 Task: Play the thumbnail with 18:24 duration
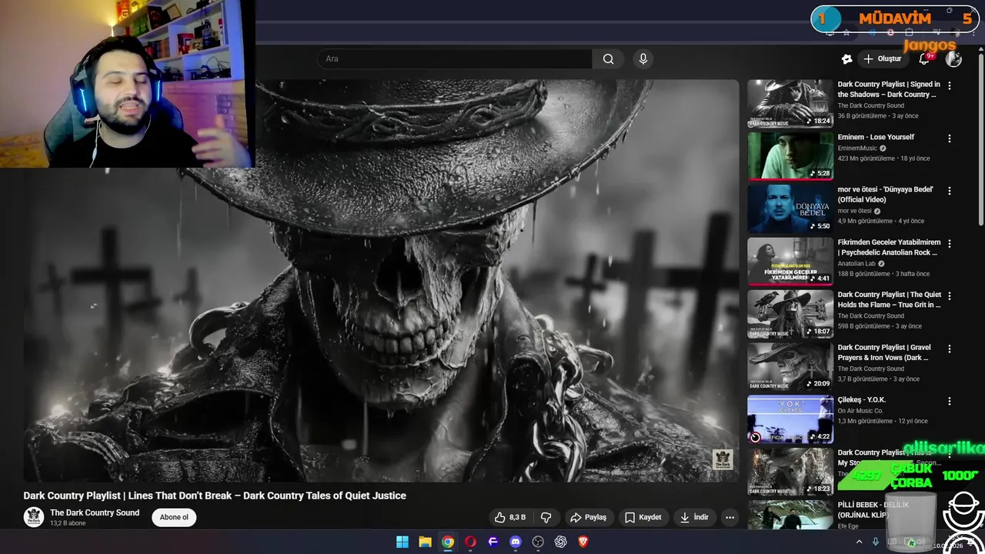coord(790,103)
